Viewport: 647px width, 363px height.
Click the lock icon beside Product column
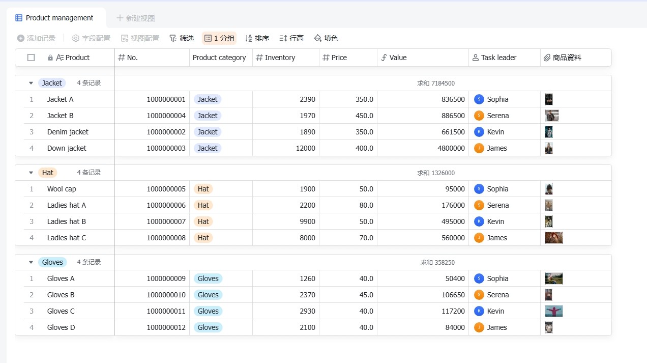tap(50, 58)
